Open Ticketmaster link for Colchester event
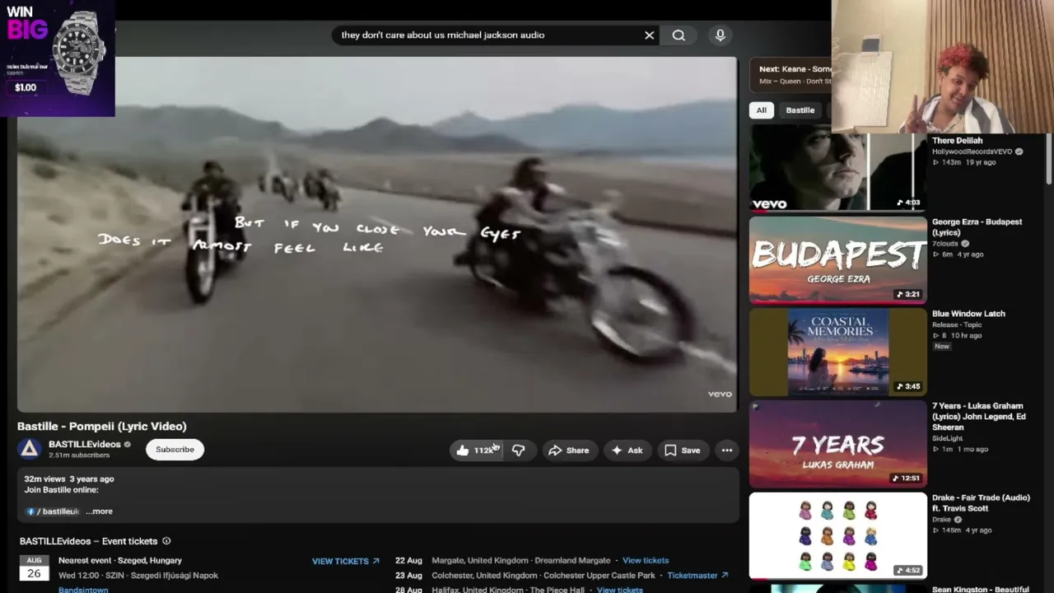 click(697, 576)
